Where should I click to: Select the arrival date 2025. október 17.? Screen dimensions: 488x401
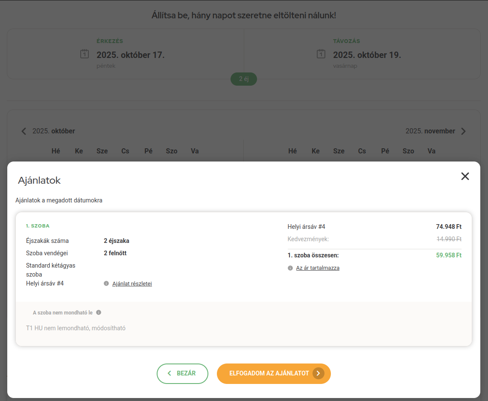[x=130, y=55]
